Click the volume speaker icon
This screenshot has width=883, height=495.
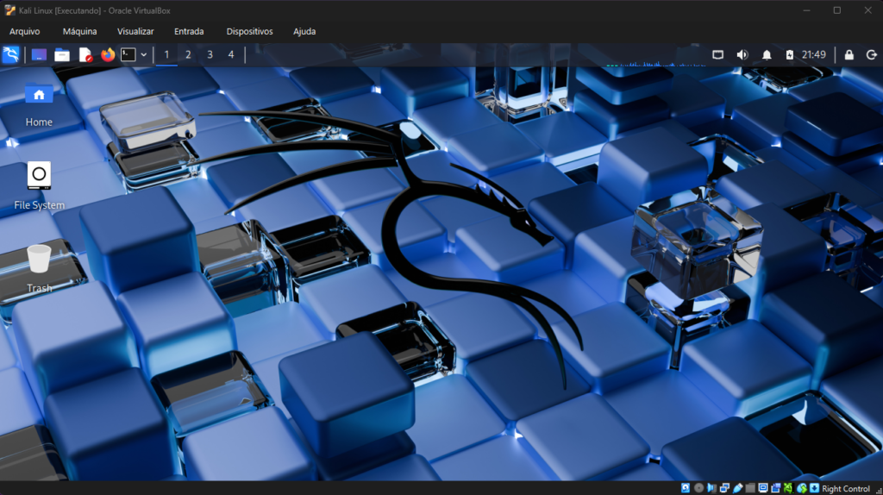click(742, 55)
